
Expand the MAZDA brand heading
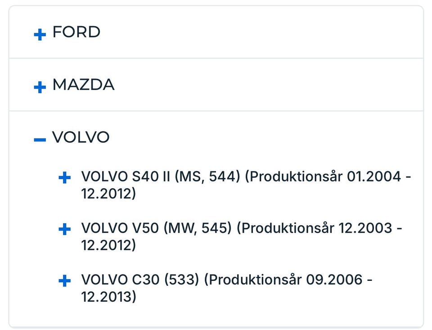pyautogui.click(x=83, y=85)
